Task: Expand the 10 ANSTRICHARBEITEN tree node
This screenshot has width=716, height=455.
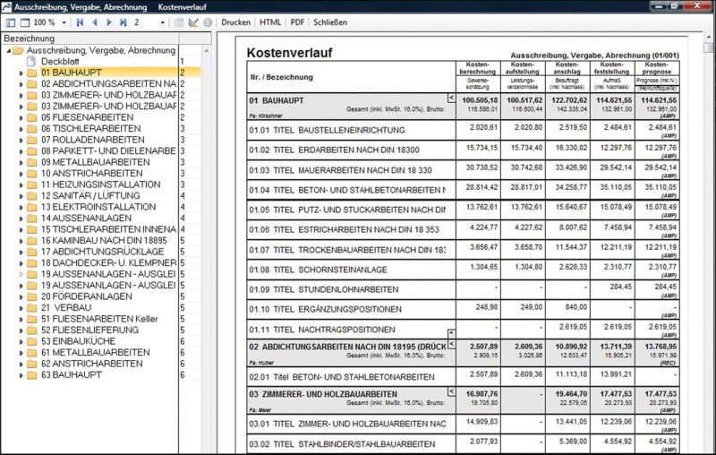Action: point(21,174)
